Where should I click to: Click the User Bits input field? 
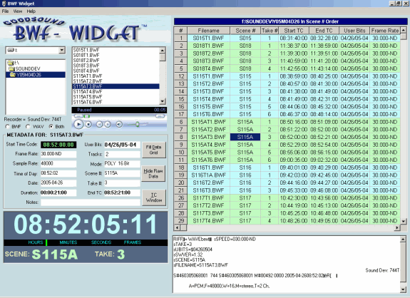(122, 145)
